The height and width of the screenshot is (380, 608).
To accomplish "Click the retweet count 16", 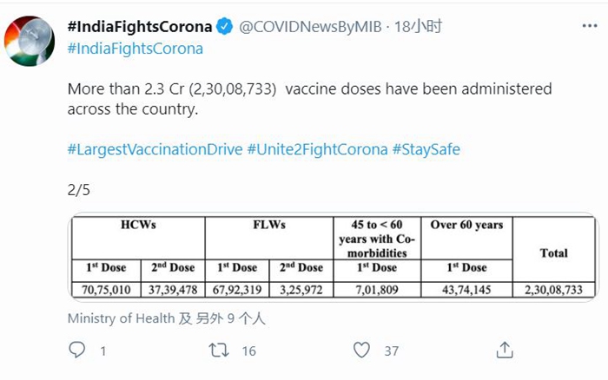I will [x=248, y=351].
